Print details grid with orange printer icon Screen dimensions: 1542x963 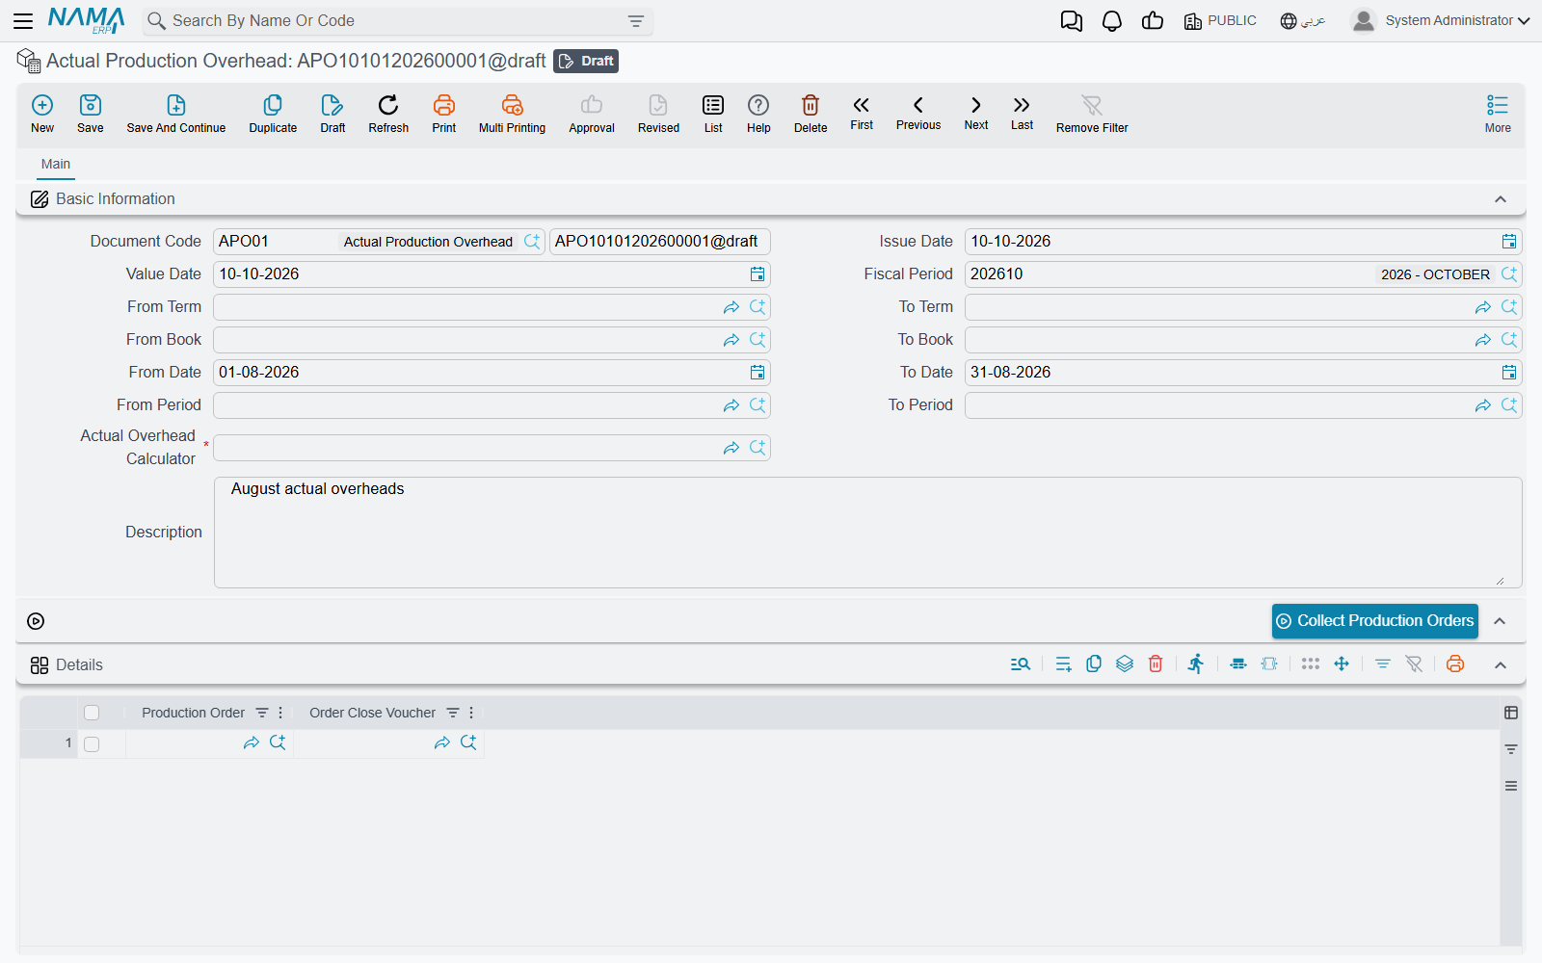click(1455, 664)
